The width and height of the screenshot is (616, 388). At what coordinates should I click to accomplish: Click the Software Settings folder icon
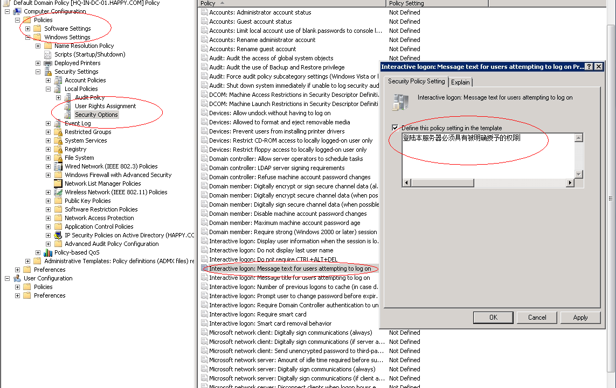tap(38, 29)
